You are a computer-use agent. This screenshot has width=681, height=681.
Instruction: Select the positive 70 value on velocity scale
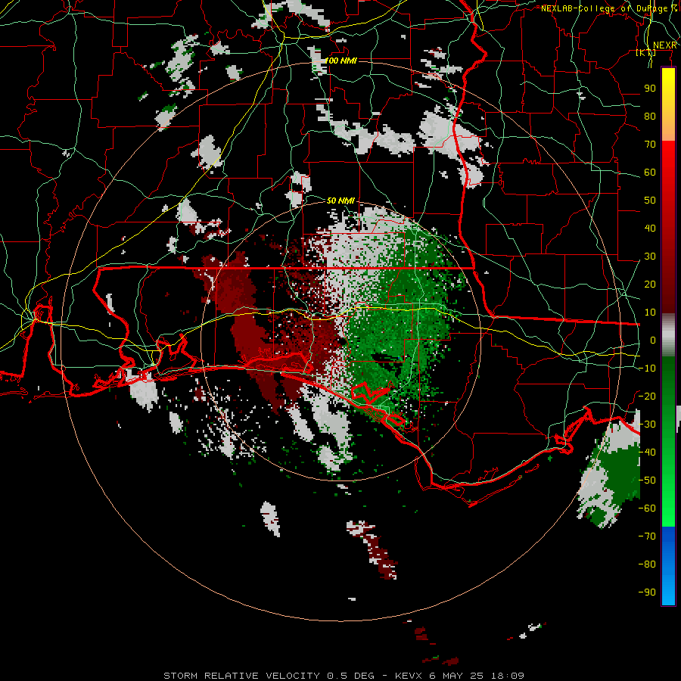(x=650, y=145)
